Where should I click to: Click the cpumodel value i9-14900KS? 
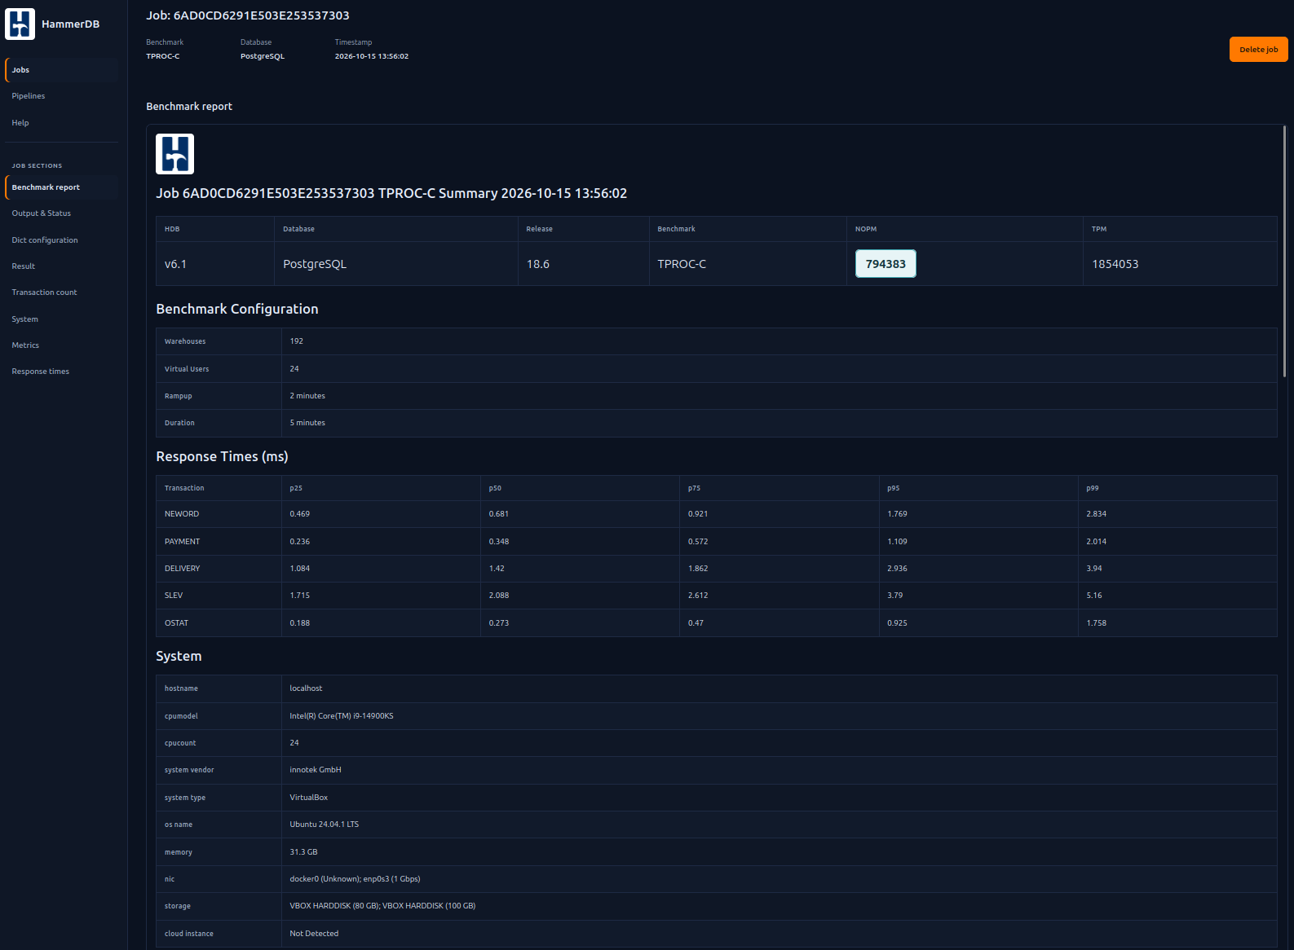tap(342, 716)
